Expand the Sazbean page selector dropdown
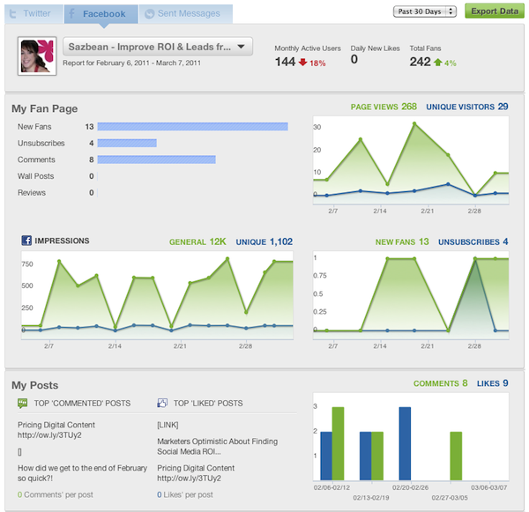529x512 pixels. point(158,47)
